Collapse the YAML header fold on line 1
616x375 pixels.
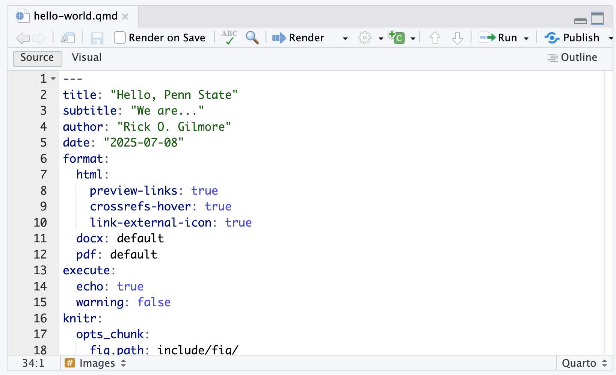[x=53, y=79]
